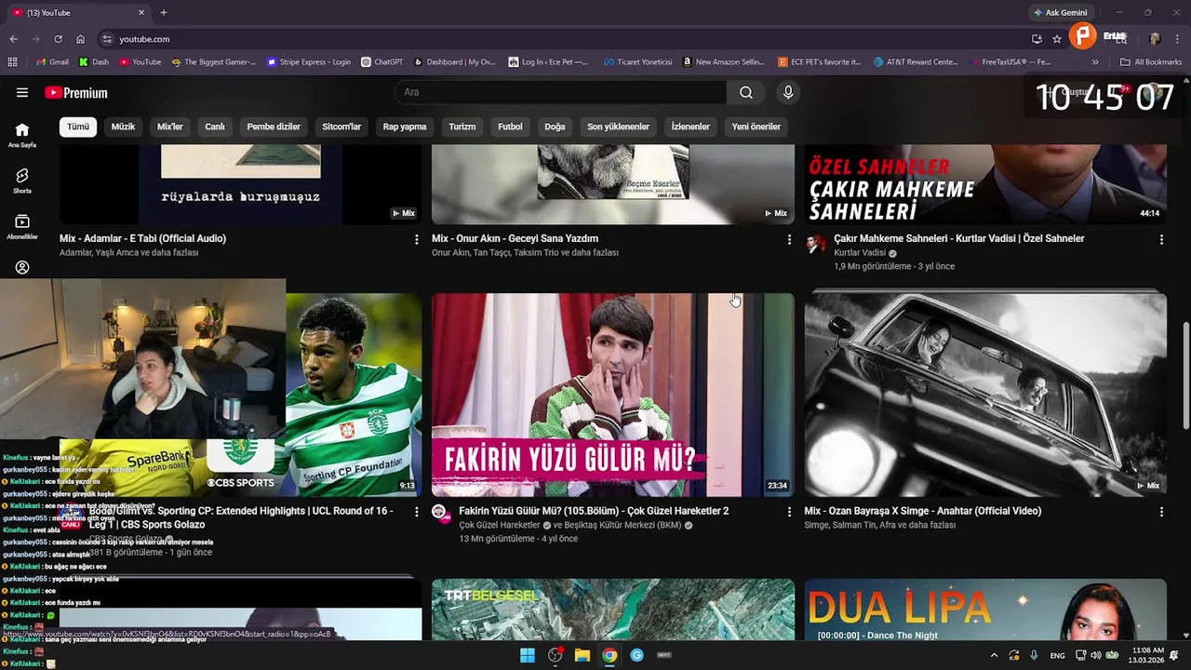Show hidden system tray icons
The image size is (1191, 670).
993,655
